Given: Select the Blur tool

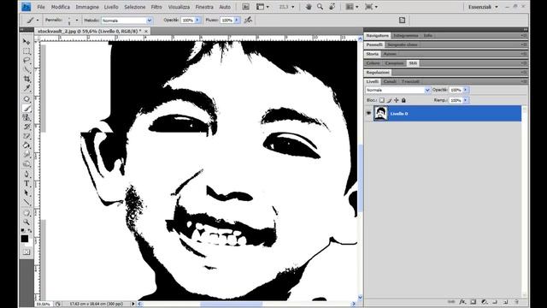Looking at the screenshot, I should point(26,155).
